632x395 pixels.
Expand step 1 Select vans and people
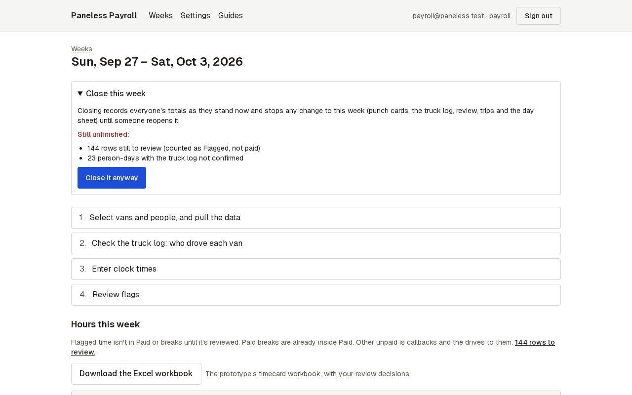click(316, 218)
